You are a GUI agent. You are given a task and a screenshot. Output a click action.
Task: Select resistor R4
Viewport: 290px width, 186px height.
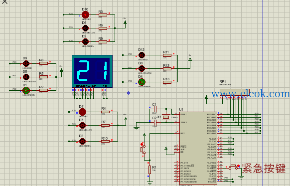(106, 112)
